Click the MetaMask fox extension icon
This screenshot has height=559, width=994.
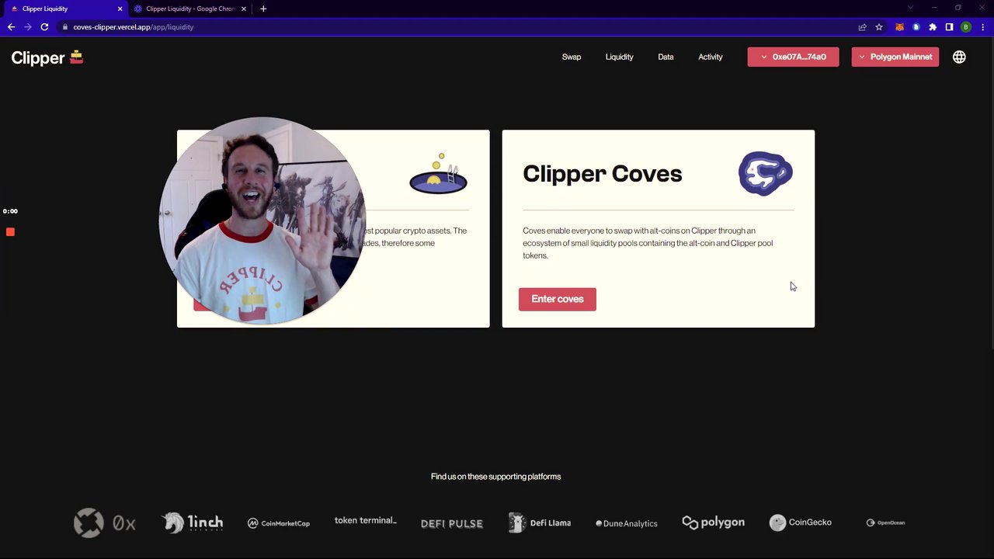(x=900, y=27)
